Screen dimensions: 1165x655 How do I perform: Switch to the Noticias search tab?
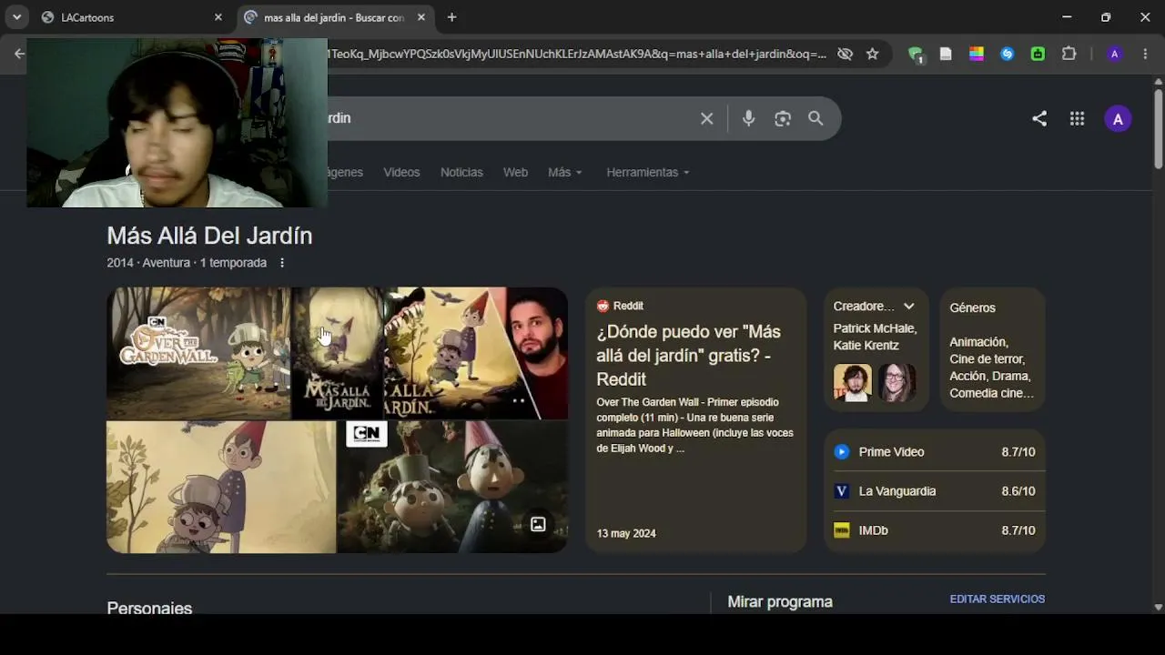461,172
